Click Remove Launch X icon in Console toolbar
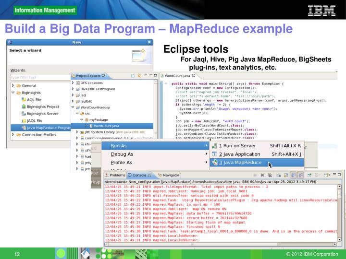 click(262, 175)
